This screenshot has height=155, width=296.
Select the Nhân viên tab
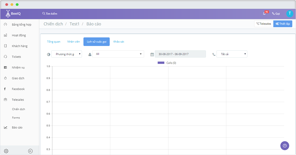74,42
